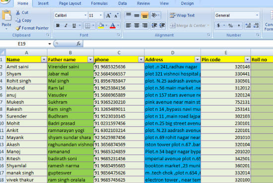Click the Select All corner box
This screenshot has height=183, width=273.
tap(2, 52)
